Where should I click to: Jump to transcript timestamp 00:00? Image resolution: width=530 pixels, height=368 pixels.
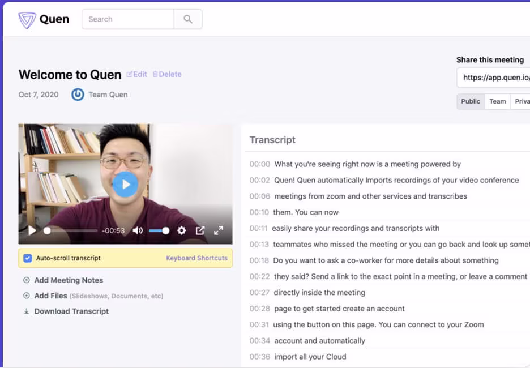pyautogui.click(x=259, y=164)
